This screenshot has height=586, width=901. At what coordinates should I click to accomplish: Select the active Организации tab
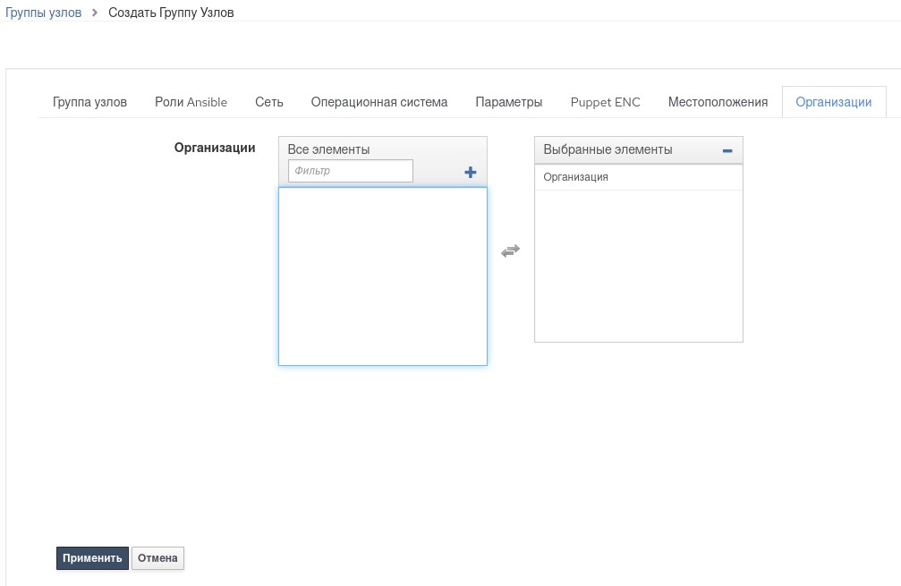pos(833,102)
